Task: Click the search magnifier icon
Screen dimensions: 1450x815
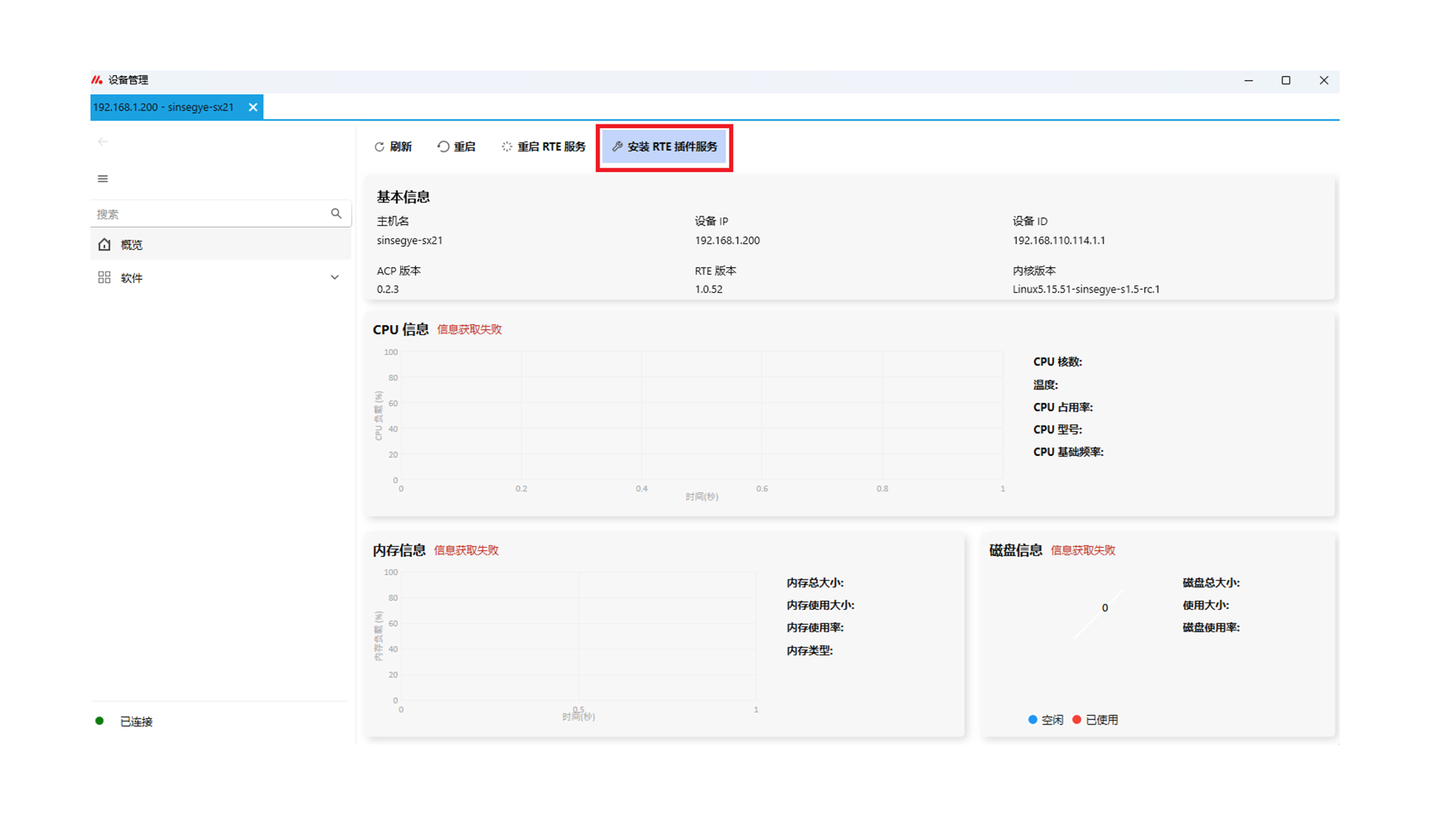Action: pos(336,214)
